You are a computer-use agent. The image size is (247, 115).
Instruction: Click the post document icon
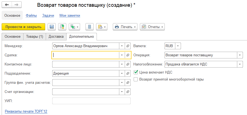click(62, 27)
